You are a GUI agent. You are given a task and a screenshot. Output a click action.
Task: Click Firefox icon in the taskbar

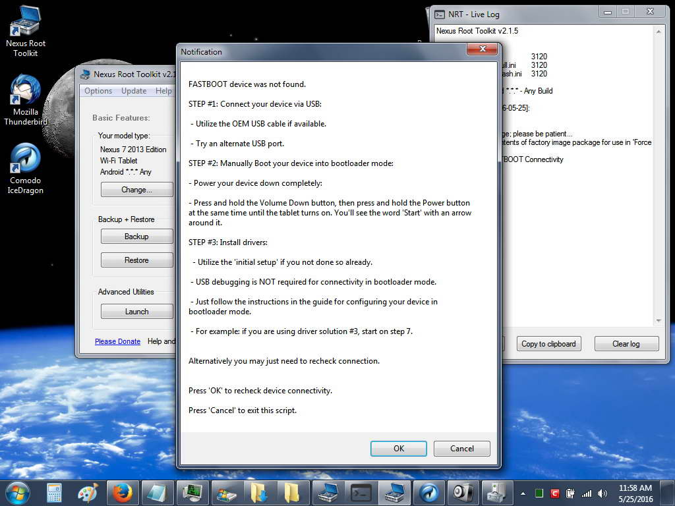pos(122,492)
